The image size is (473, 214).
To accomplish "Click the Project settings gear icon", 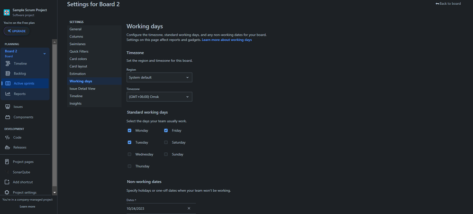I will point(7,193).
